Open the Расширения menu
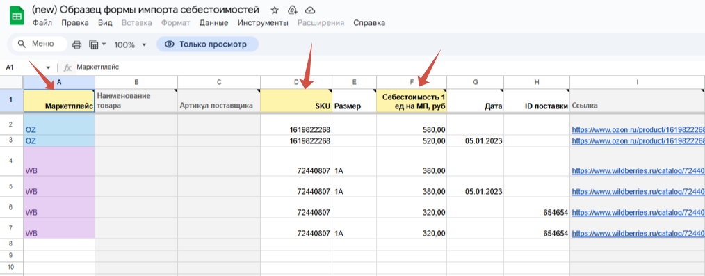This screenshot has height=276, width=705. [x=321, y=23]
